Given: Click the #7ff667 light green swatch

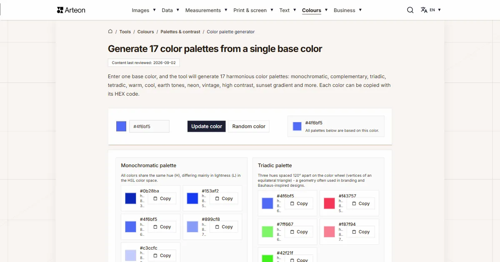Looking at the screenshot, I should click(267, 232).
